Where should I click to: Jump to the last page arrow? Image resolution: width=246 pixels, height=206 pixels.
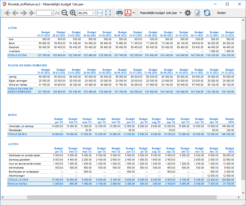[32, 13]
